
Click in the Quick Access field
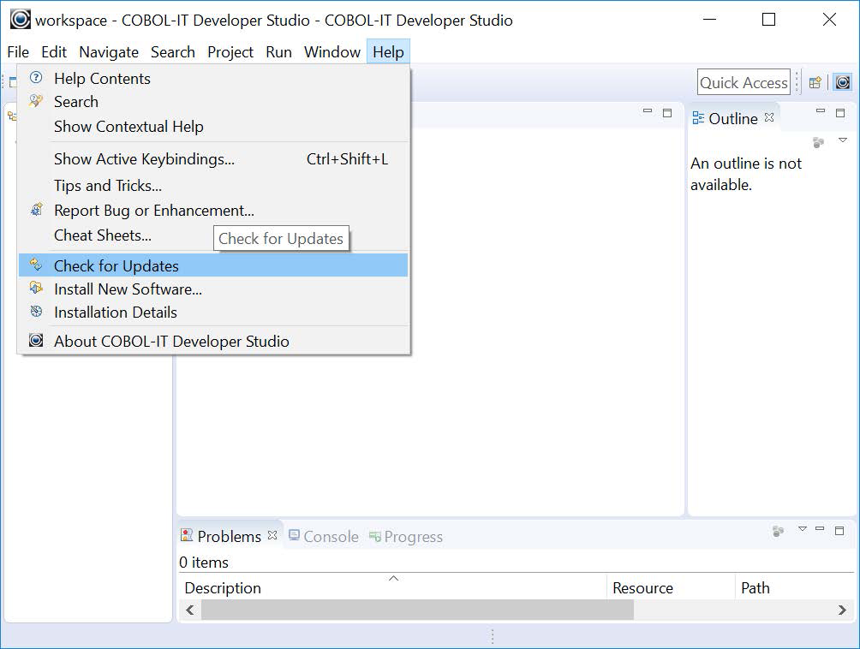tap(743, 82)
